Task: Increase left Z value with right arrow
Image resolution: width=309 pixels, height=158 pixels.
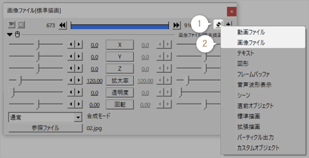Action: point(79,69)
